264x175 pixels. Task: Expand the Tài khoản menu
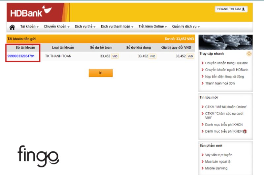[29, 27]
